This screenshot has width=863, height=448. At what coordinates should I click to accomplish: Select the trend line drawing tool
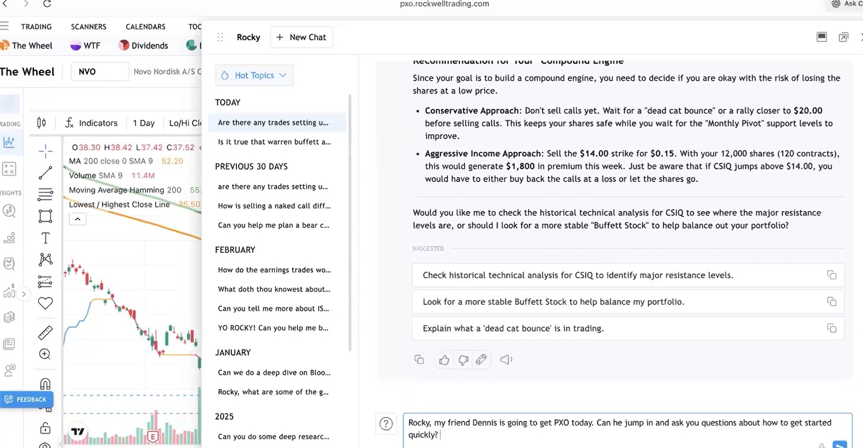46,173
